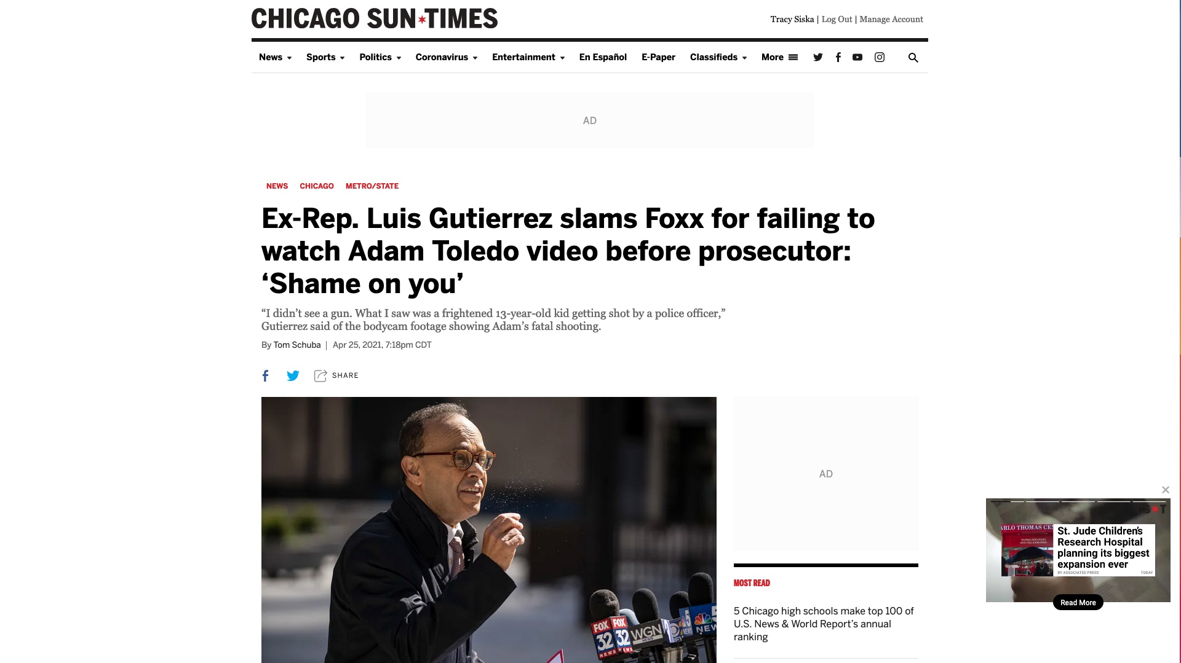This screenshot has width=1181, height=663.
Task: Open Instagram icon in navigation bar
Action: point(880,57)
